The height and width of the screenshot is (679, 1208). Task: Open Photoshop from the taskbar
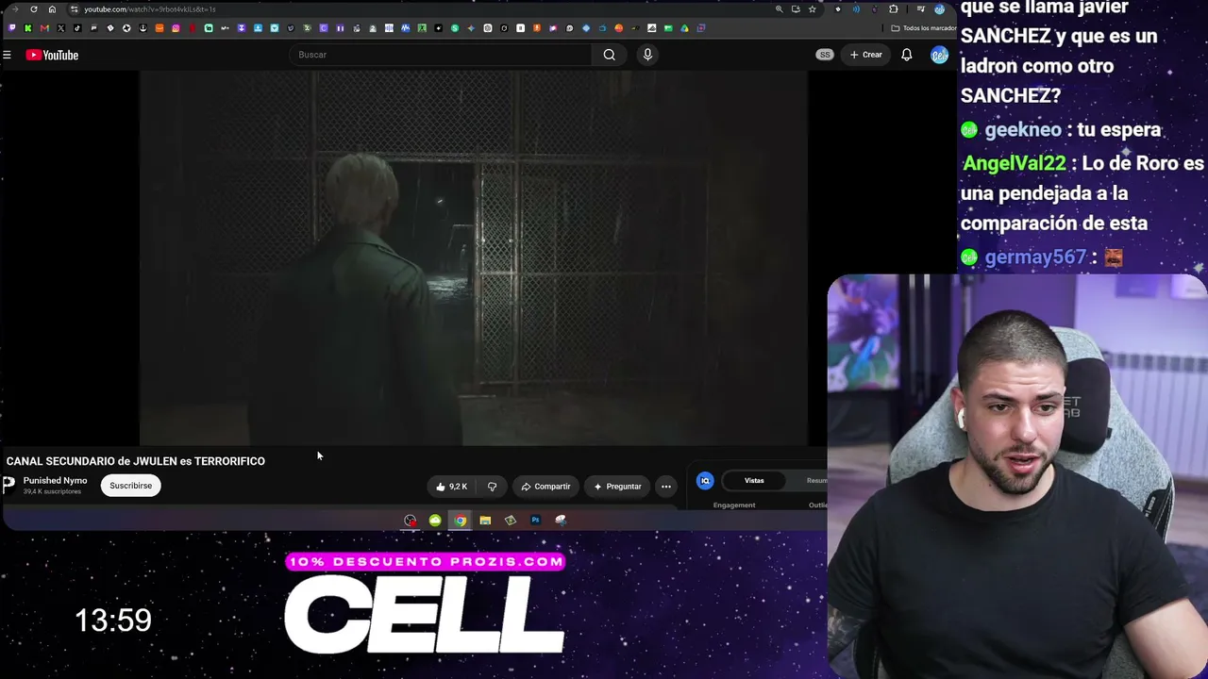click(535, 521)
